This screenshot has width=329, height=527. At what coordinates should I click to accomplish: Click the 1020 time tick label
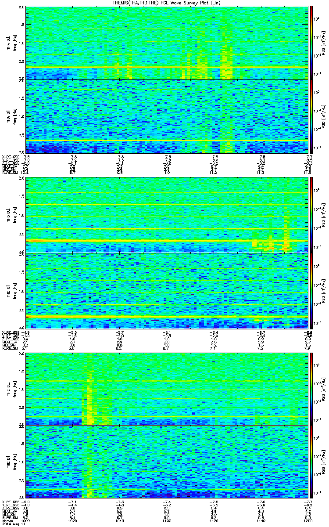pos(73,521)
